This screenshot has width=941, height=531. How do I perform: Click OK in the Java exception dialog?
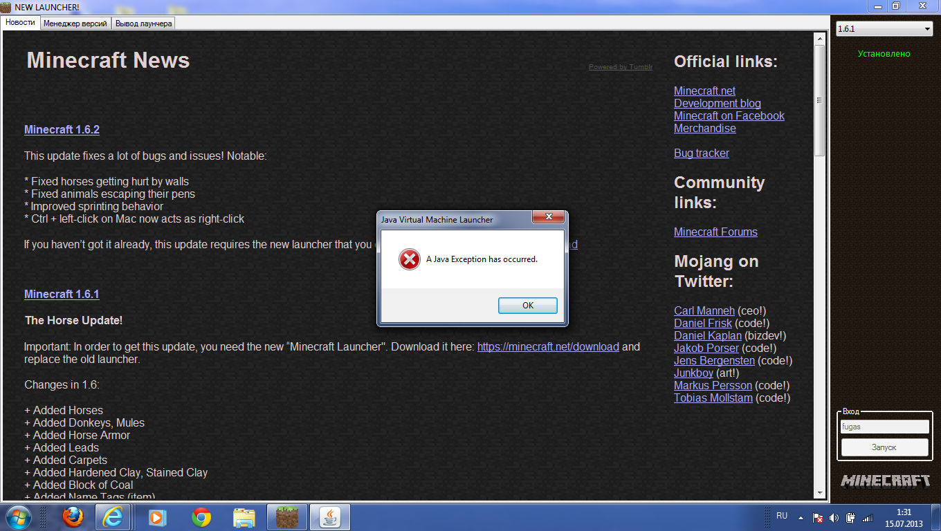click(528, 305)
